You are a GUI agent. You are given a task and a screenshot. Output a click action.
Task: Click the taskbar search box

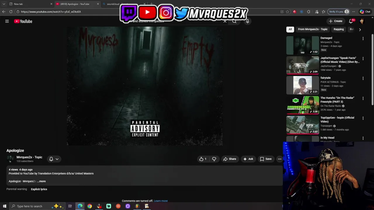(37, 206)
